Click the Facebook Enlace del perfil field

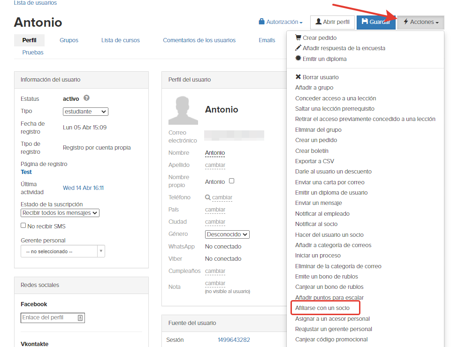click(53, 317)
